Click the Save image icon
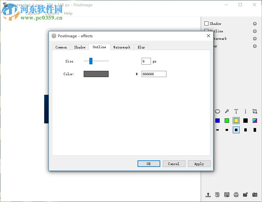 [x=227, y=195]
